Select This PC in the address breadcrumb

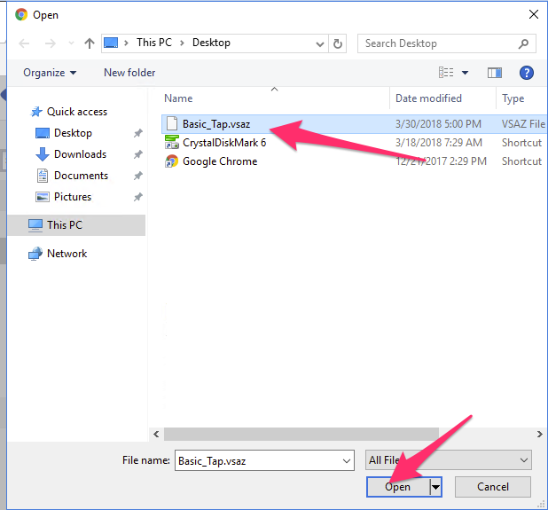(x=154, y=43)
